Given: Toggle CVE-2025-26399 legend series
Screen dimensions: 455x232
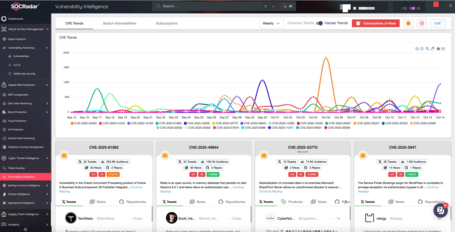Looking at the screenshot, I should pyautogui.click(x=337, y=128).
